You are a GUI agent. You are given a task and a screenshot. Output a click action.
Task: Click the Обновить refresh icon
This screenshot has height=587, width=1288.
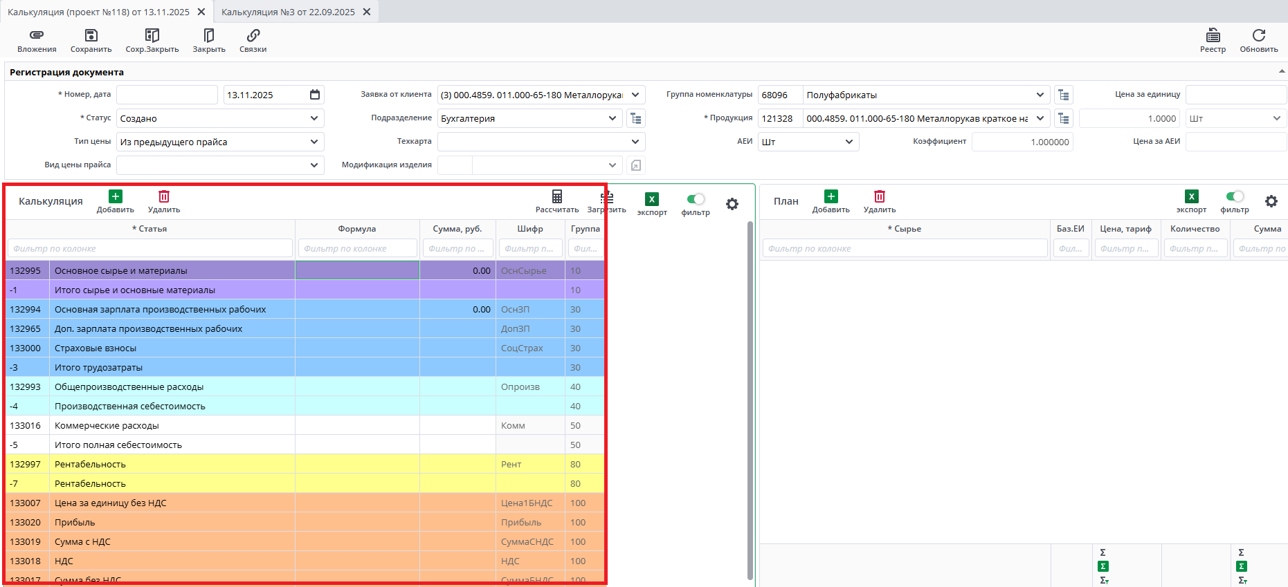pos(1258,35)
